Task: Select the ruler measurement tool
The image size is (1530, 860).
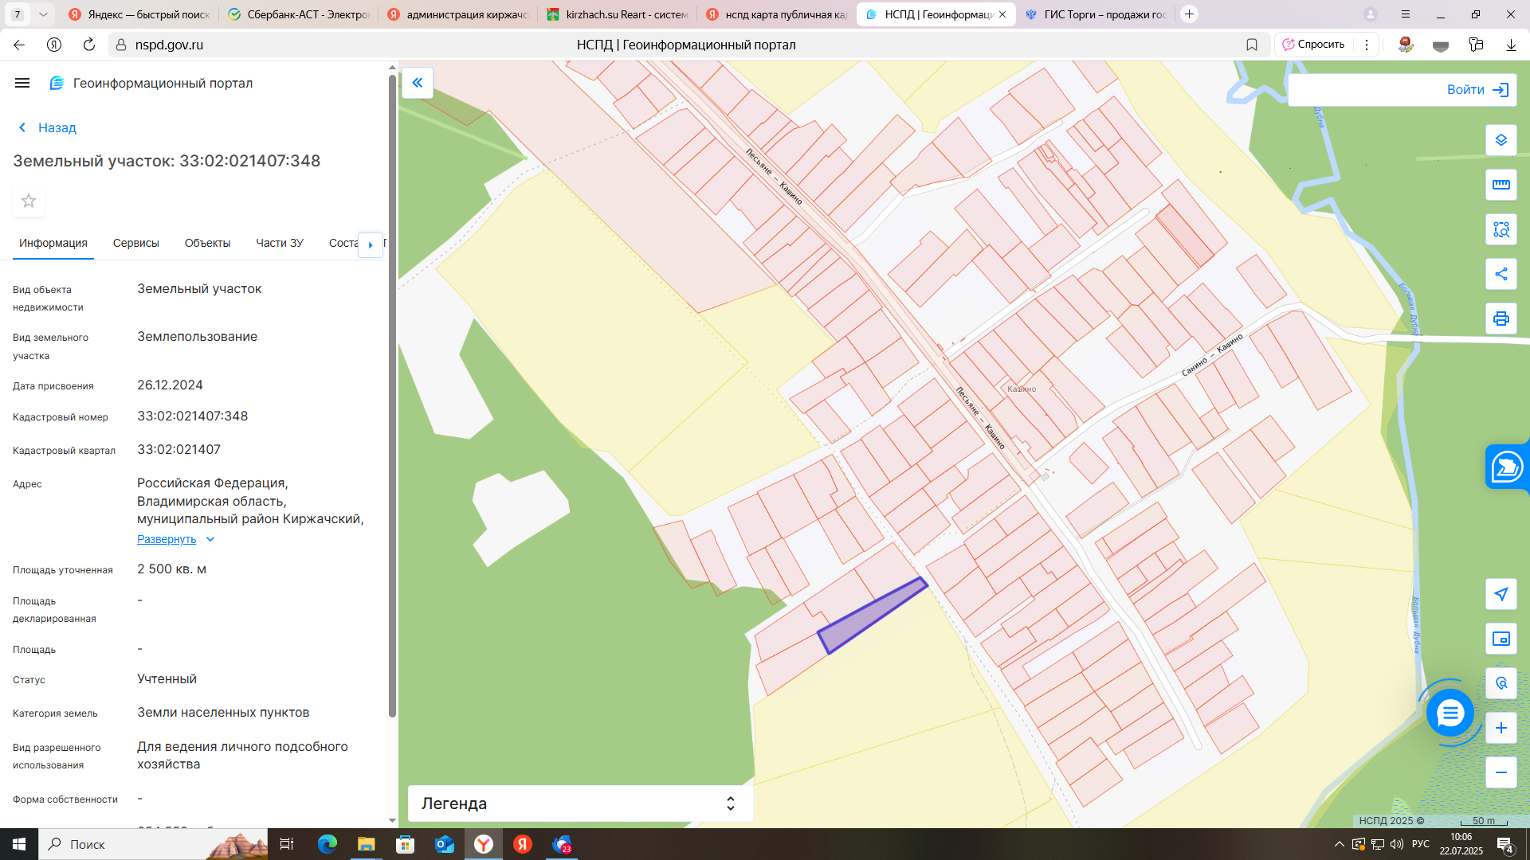Action: pyautogui.click(x=1501, y=185)
